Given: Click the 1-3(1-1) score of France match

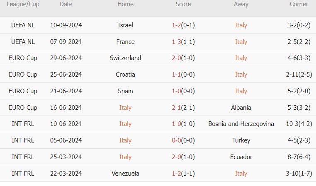Looking at the screenshot, I should coord(183,42).
